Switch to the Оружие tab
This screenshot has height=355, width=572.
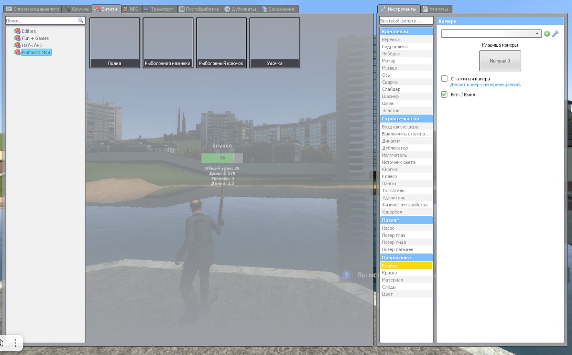(x=77, y=9)
